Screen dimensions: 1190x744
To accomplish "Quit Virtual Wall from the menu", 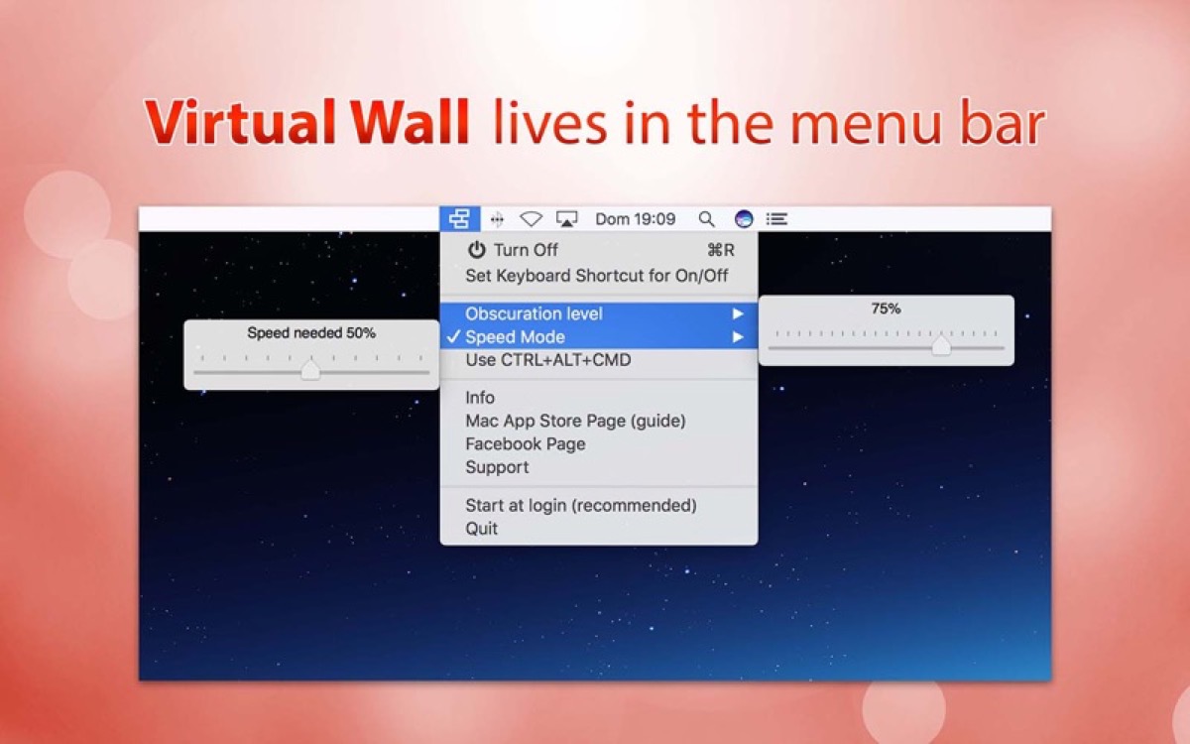I will click(599, 529).
